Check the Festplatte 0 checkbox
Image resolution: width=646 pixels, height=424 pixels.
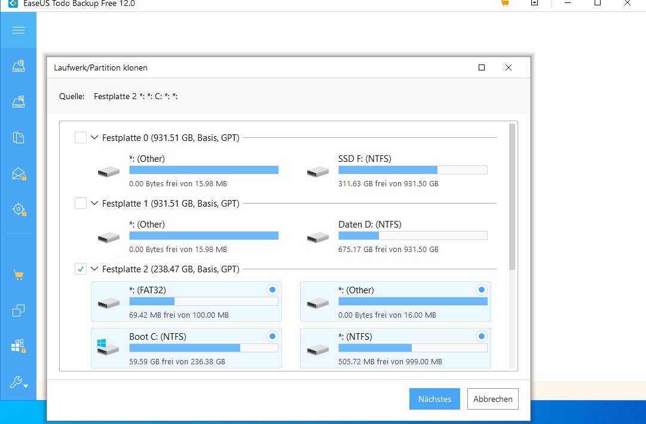coord(80,138)
